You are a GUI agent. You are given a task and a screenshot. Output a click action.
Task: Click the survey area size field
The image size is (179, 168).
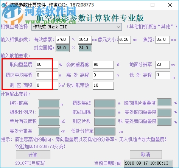(x=47, y=86)
